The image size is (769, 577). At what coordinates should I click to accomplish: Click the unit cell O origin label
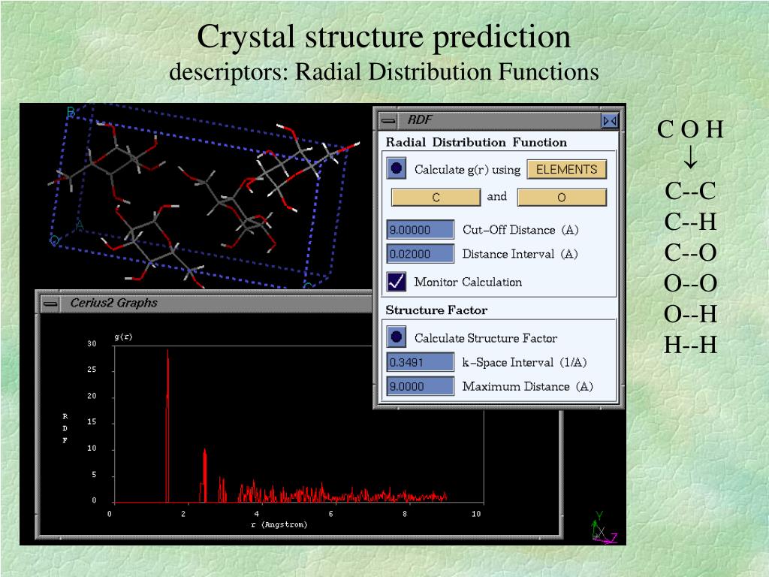pyautogui.click(x=54, y=240)
